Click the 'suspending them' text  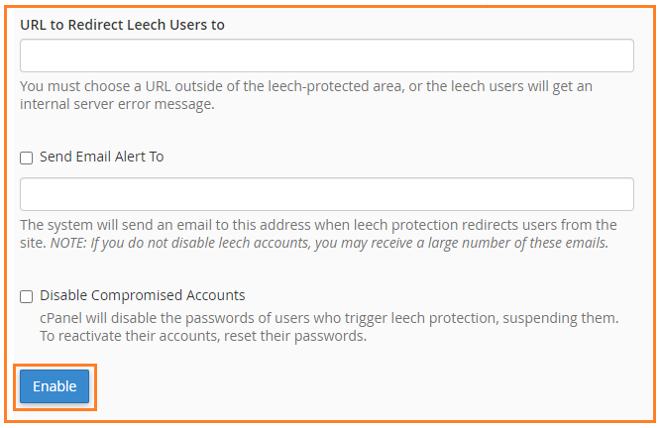[x=561, y=318]
